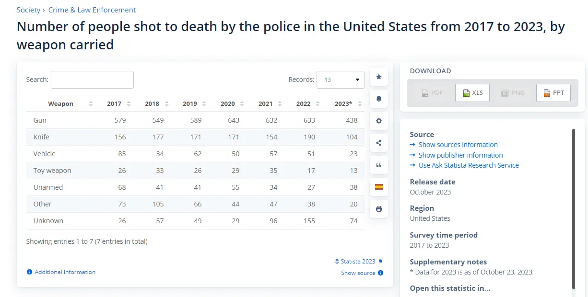Download the XLS file

click(472, 92)
